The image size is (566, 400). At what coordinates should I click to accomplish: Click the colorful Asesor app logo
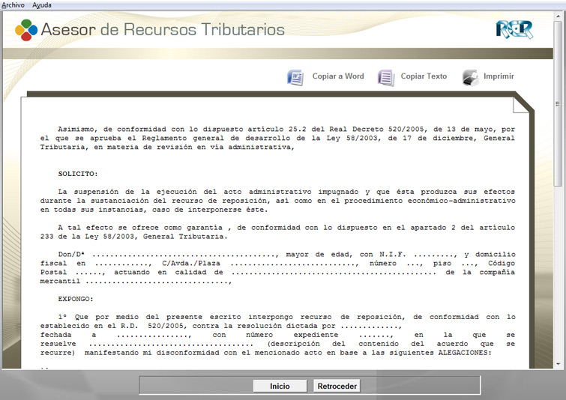coord(25,30)
